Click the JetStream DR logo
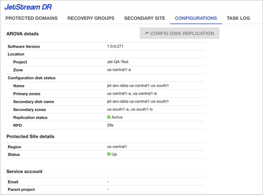Image resolution: width=263 pixels, height=195 pixels. click(x=28, y=6)
